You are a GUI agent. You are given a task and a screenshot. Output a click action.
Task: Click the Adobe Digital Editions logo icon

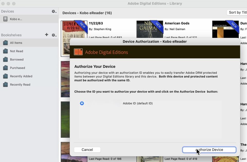point(78,52)
